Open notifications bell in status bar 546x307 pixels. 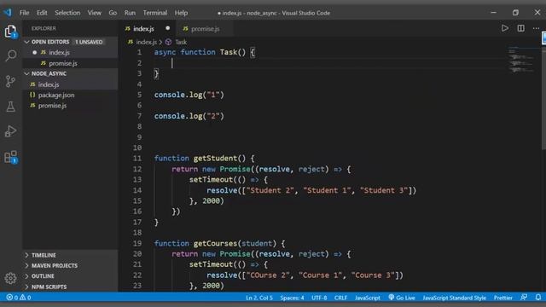(538, 298)
